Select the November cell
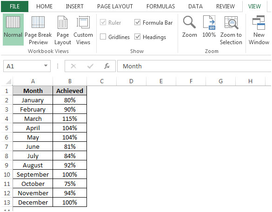 pyautogui.click(x=33, y=193)
